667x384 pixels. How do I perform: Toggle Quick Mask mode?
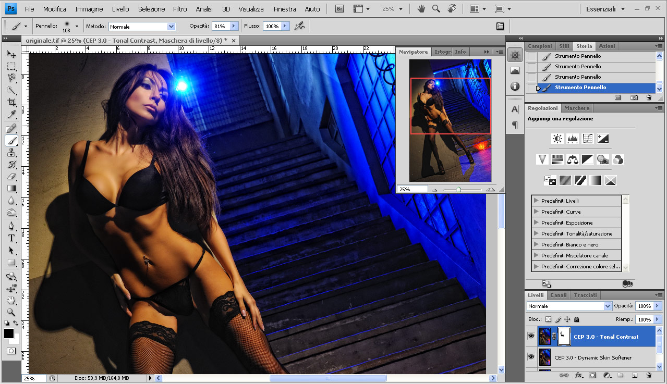coord(11,351)
